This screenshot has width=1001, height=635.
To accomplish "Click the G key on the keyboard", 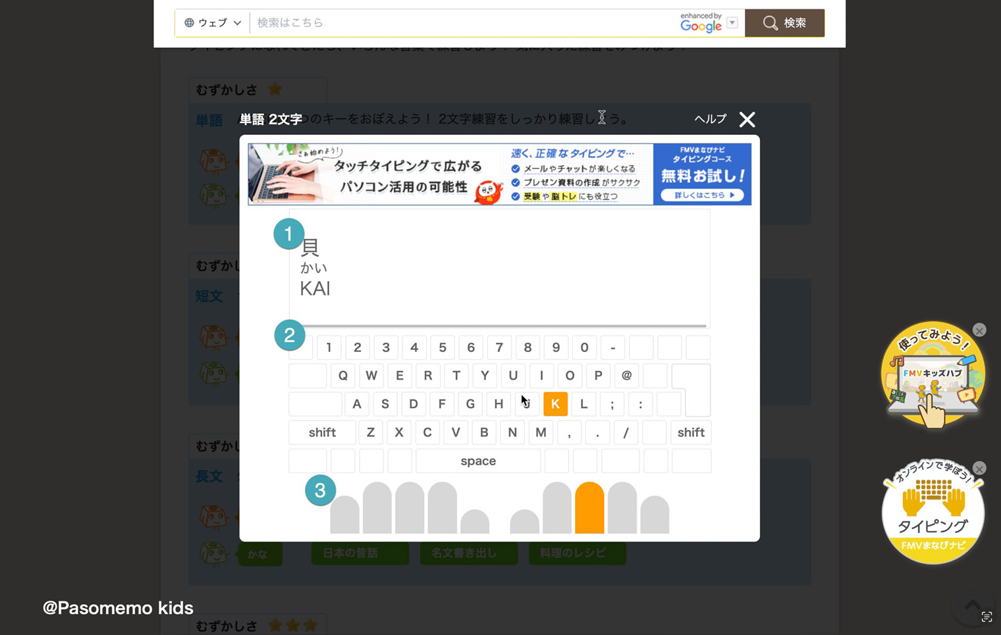I will click(470, 404).
